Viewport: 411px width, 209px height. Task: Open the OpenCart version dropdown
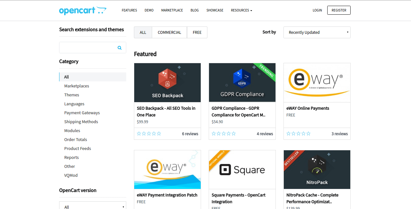93,205
